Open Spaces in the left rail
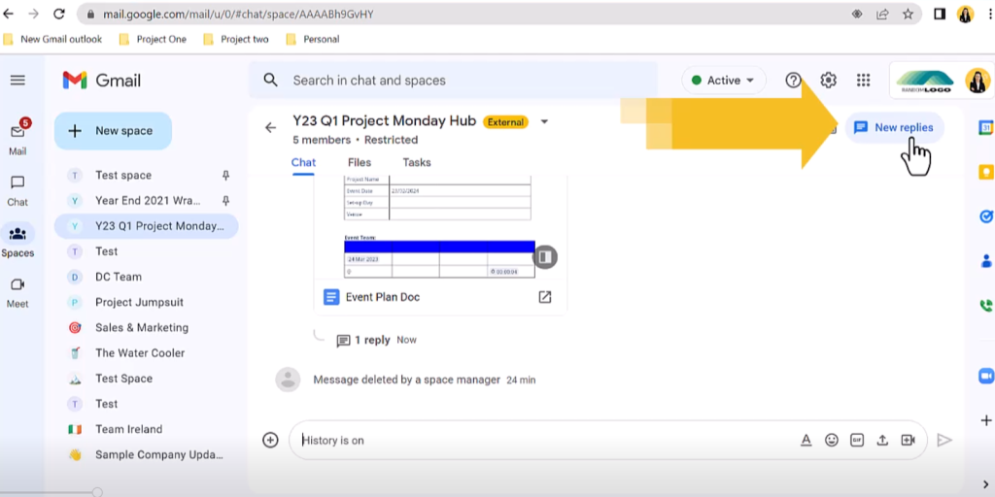Screen dimensions: 995x497 pyautogui.click(x=17, y=242)
